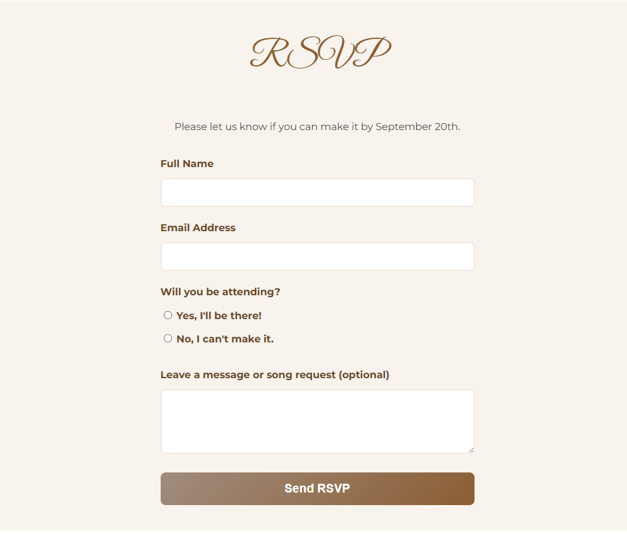Click the "Will you be attending?" question text
Image resolution: width=627 pixels, height=534 pixels.
pos(220,292)
